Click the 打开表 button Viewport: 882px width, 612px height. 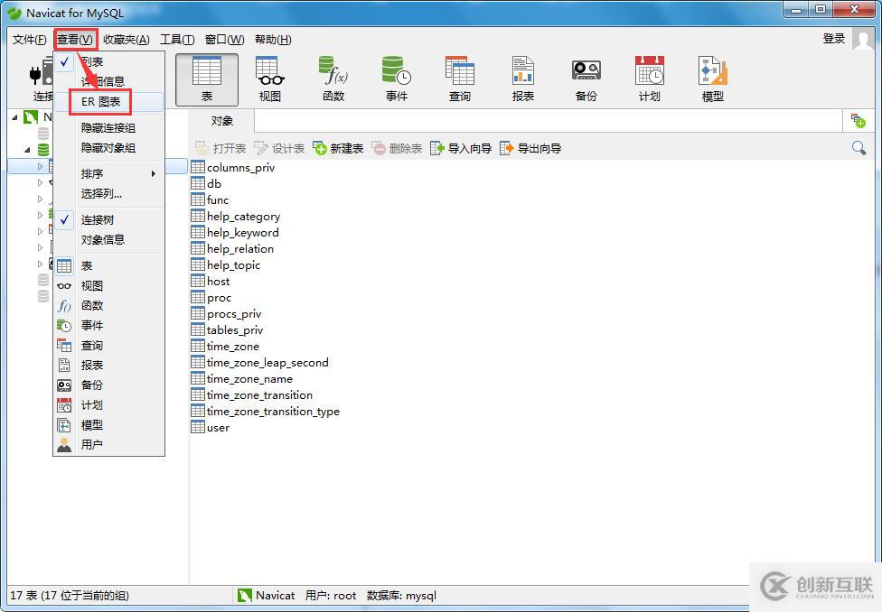coord(220,148)
